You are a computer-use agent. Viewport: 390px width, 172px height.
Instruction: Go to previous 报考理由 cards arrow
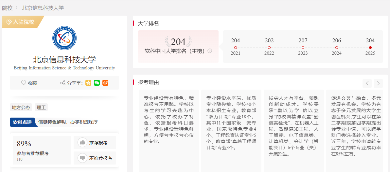pyautogui.click(x=367, y=83)
